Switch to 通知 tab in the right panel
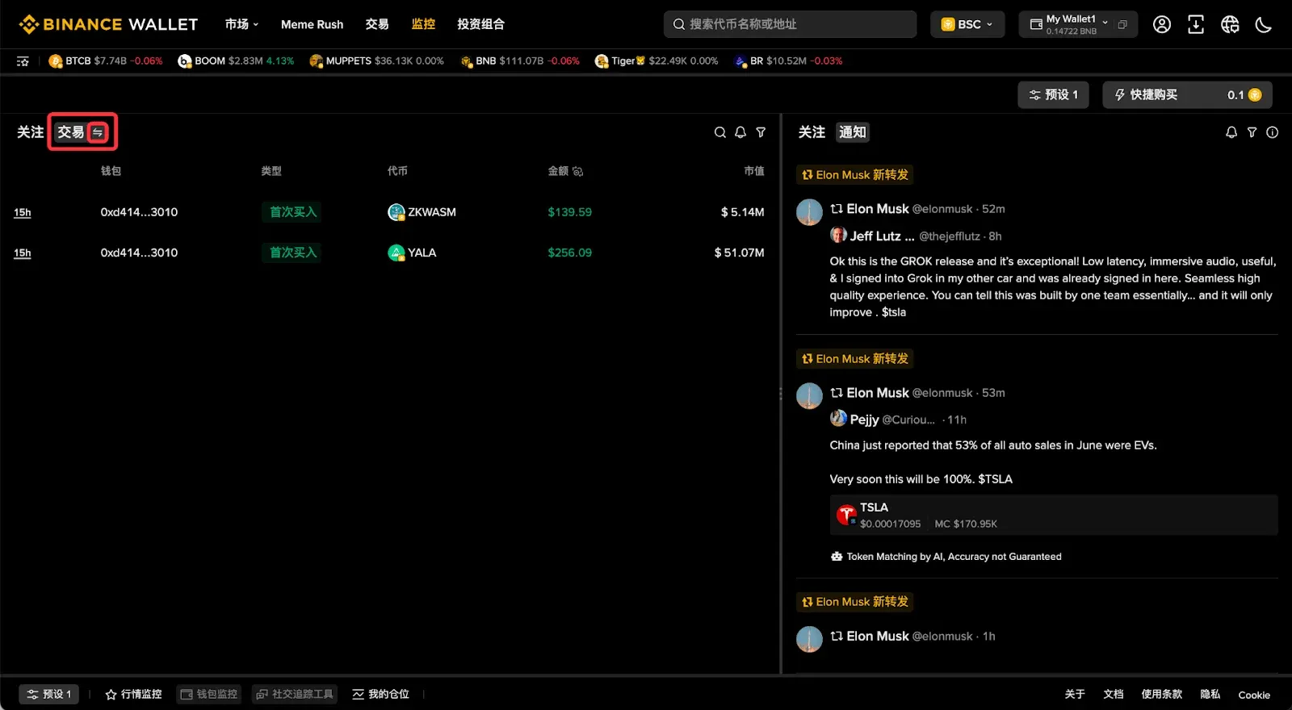The height and width of the screenshot is (710, 1292). 852,132
